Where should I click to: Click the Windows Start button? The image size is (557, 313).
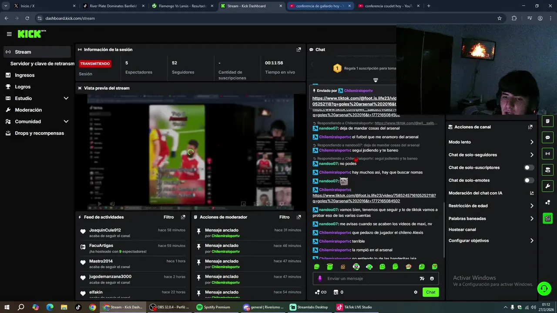coord(7,307)
